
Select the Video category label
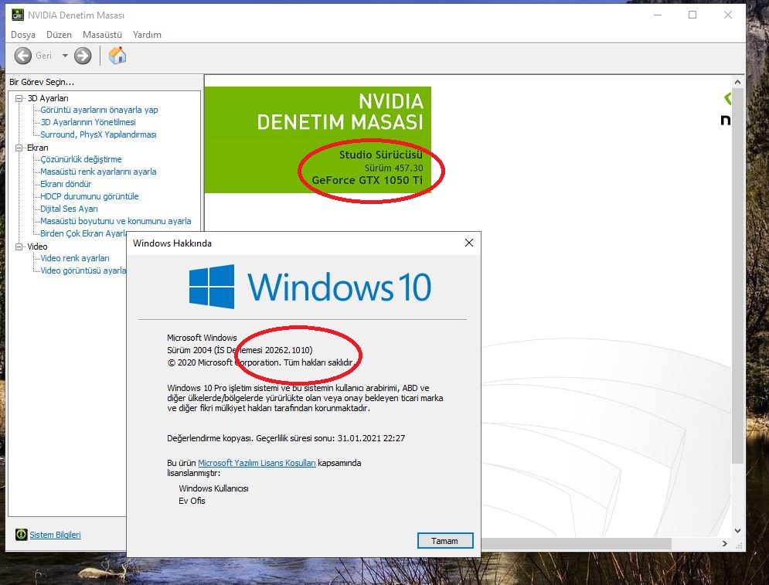click(37, 247)
